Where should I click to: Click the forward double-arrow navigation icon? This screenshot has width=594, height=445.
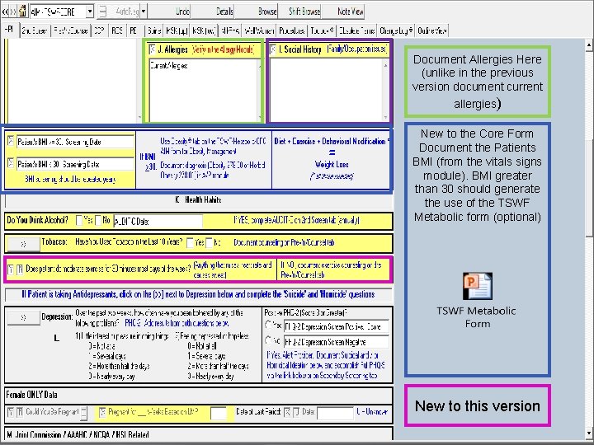click(x=13, y=12)
